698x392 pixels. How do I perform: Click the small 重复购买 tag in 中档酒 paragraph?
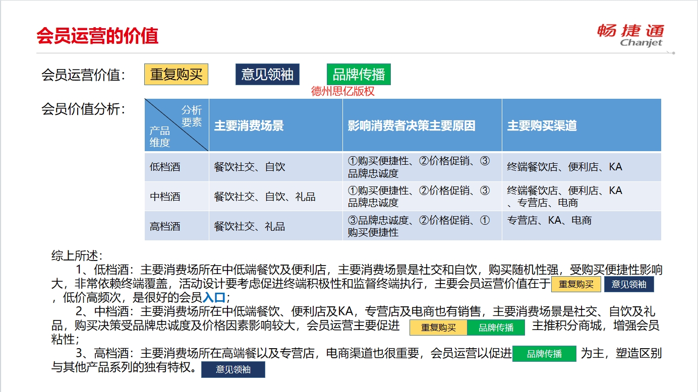coord(438,328)
